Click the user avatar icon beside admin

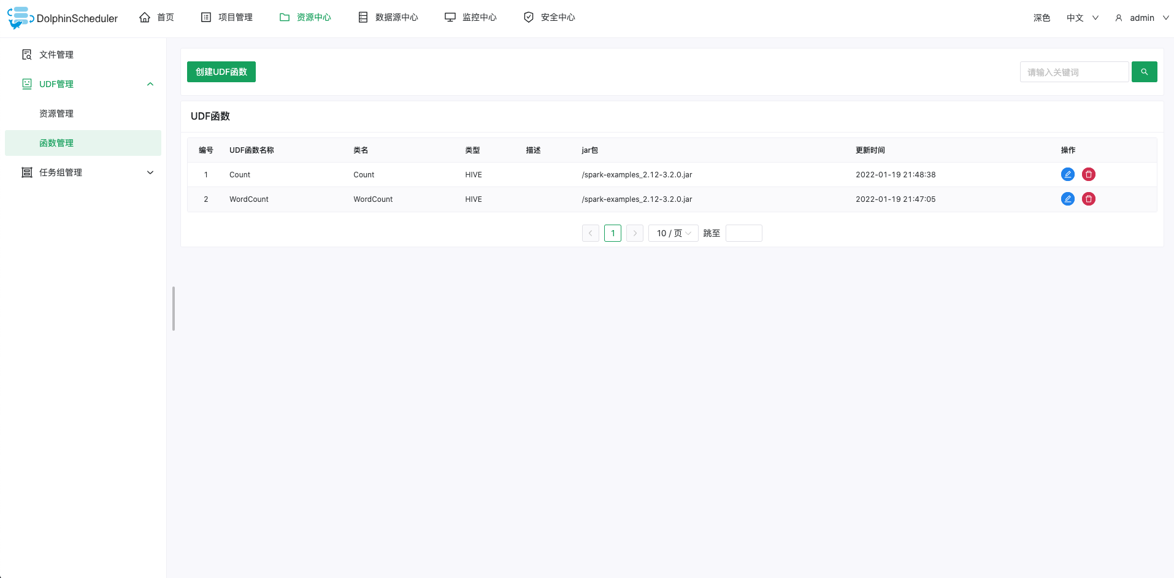tap(1119, 18)
